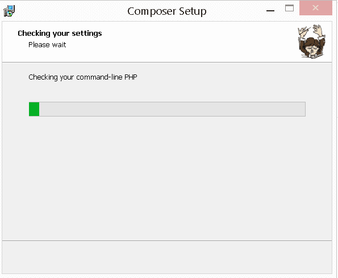Click the Composer conductor logo image
338x278 pixels.
(x=311, y=41)
